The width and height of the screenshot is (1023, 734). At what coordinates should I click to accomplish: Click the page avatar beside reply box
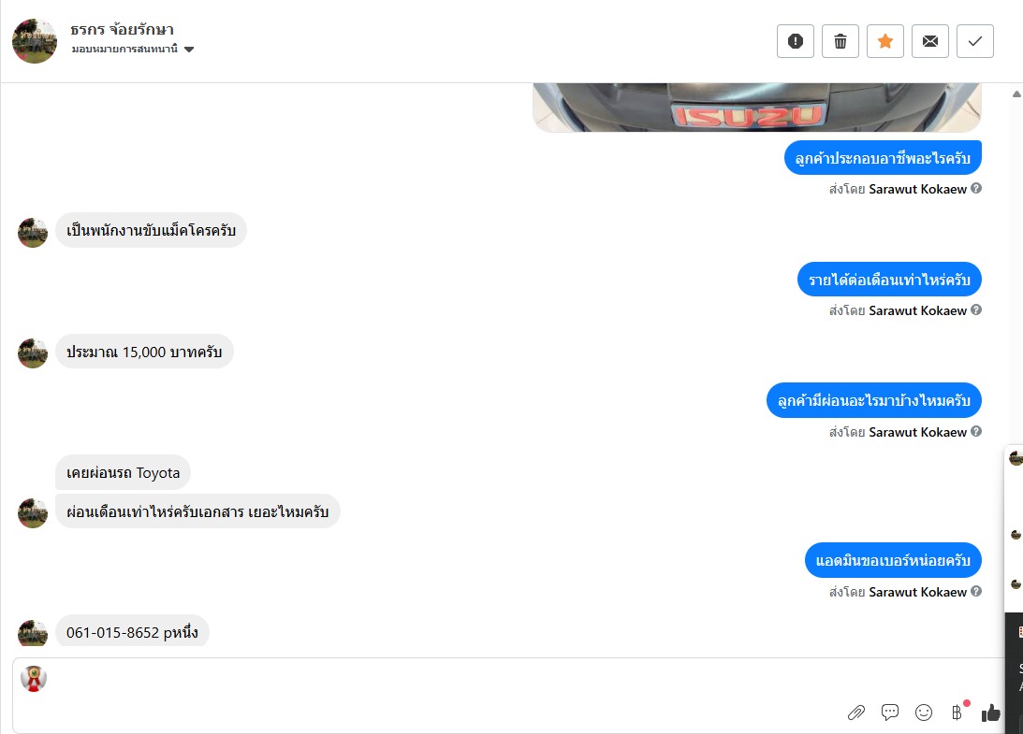[34, 679]
